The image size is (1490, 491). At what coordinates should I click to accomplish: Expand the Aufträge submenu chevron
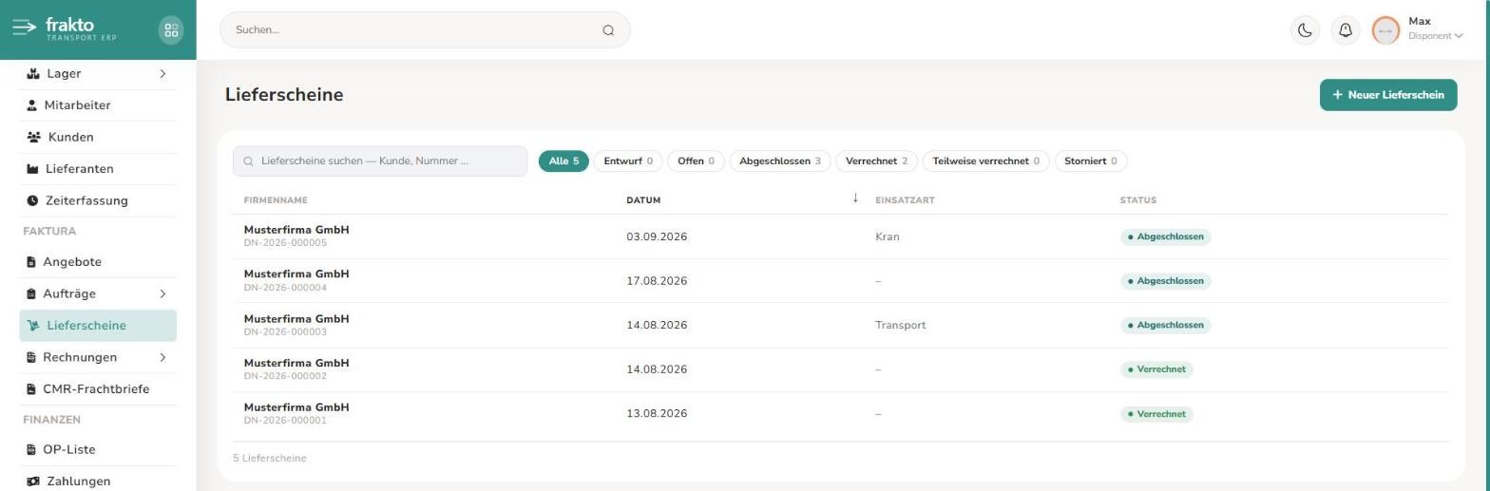point(162,293)
